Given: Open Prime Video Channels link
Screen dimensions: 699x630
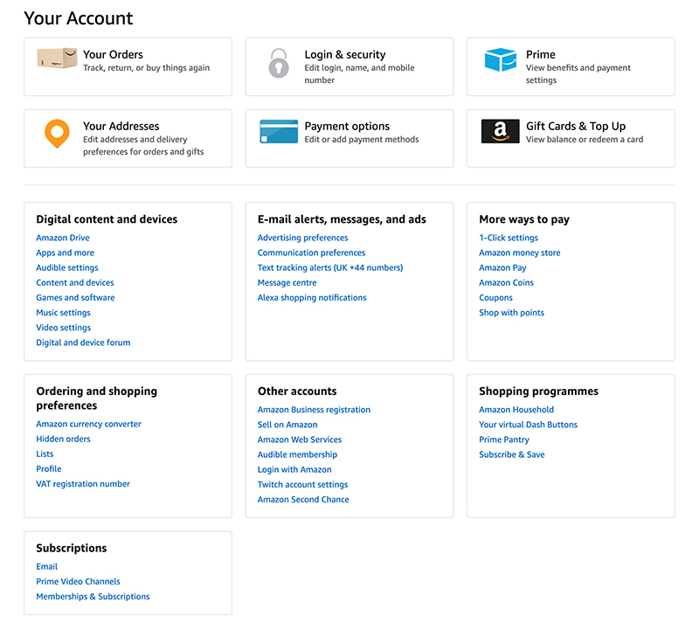Looking at the screenshot, I should point(78,581).
